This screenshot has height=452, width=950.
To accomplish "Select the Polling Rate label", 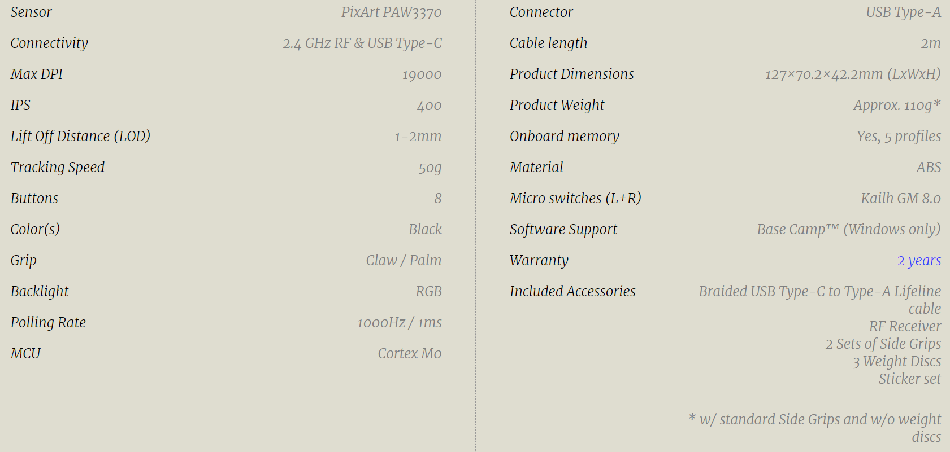I will tap(48, 322).
